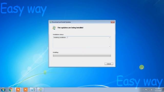
Task: Open the Windows Start menu
Action: [x=3, y=90]
